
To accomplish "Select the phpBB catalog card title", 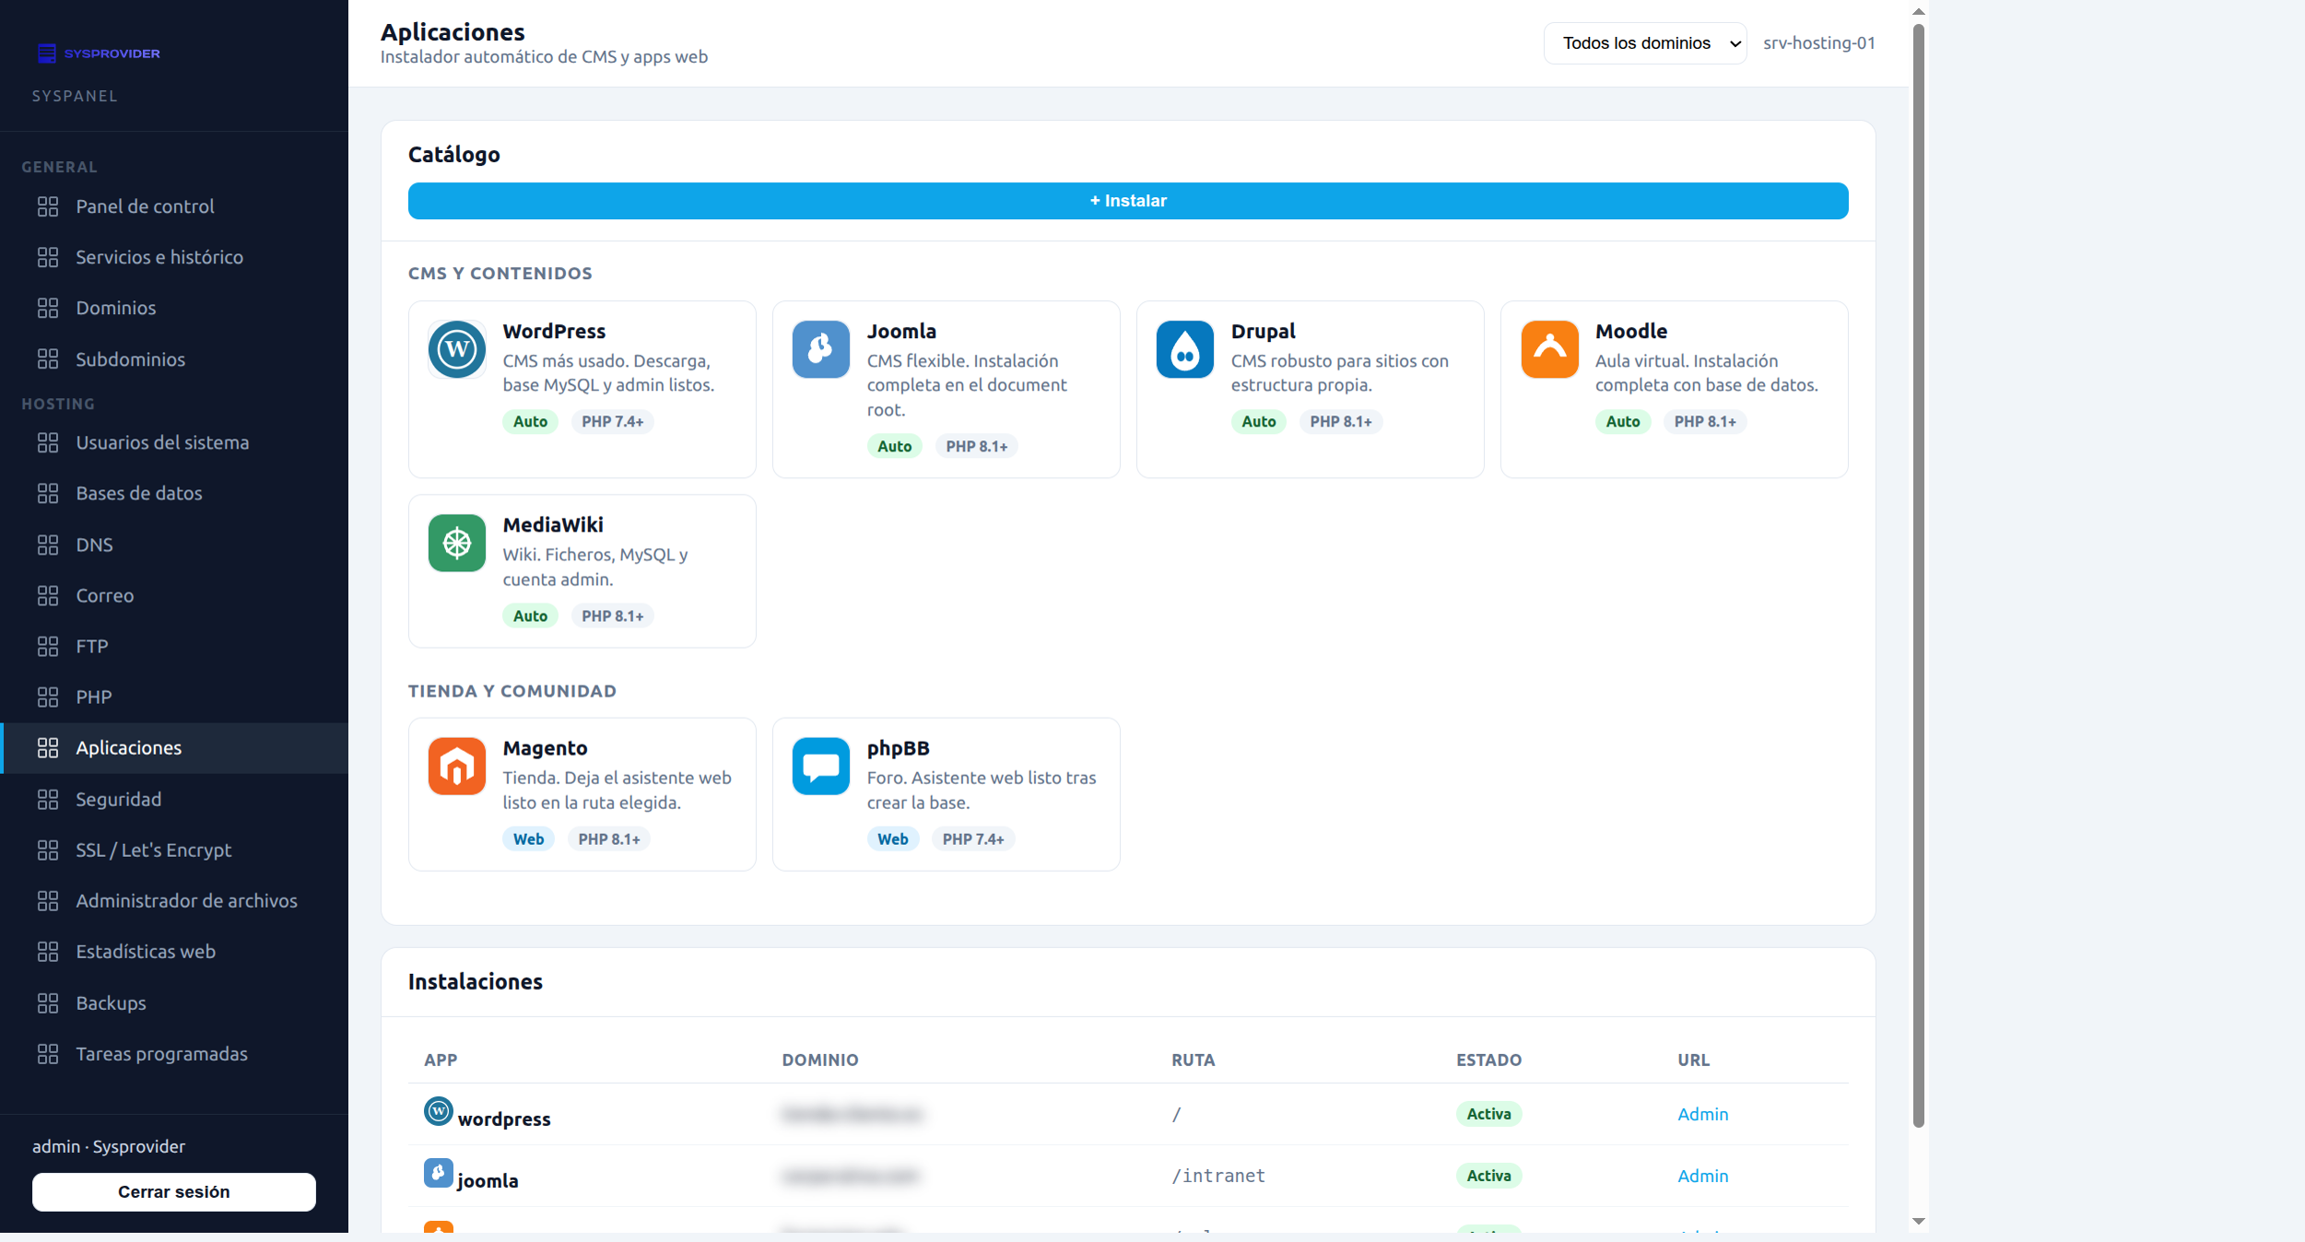I will [x=898, y=748].
